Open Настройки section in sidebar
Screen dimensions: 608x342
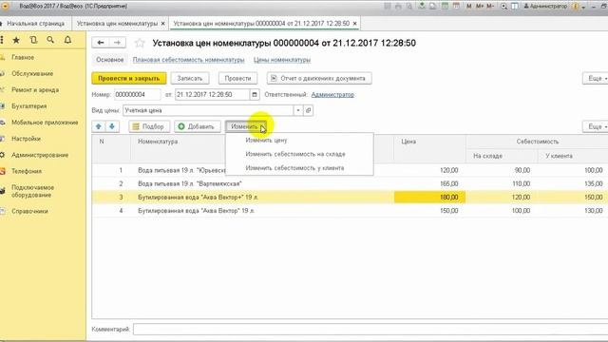click(x=26, y=139)
